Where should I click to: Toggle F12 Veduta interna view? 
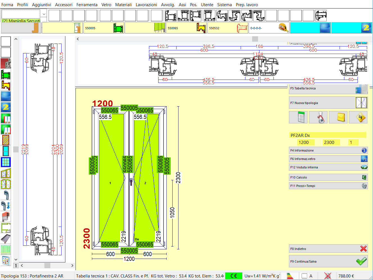tap(328, 167)
